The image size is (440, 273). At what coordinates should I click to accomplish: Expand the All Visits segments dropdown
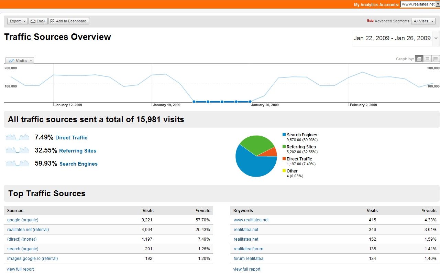[x=423, y=21]
